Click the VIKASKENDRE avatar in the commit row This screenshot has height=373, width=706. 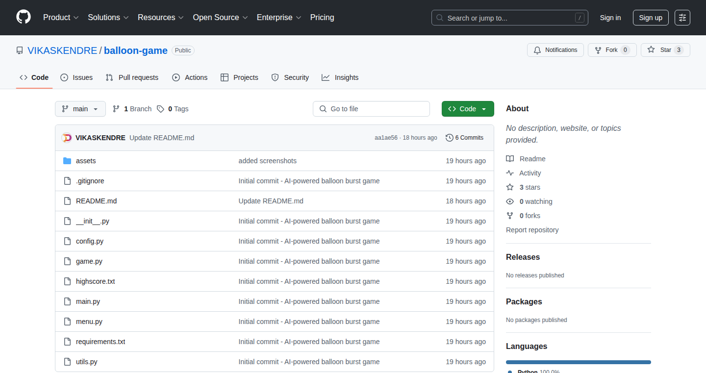pos(67,138)
